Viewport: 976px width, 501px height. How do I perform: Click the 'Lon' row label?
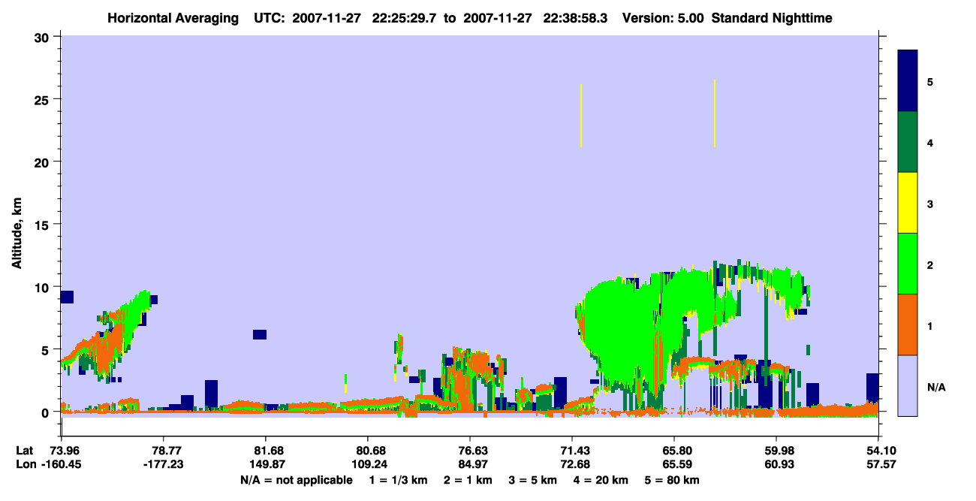[25, 463]
